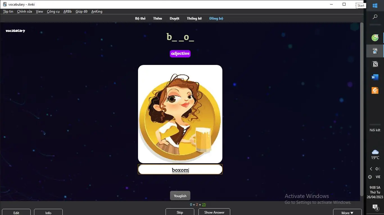Open the notification center icon
The width and height of the screenshot is (384, 215).
[375, 207]
